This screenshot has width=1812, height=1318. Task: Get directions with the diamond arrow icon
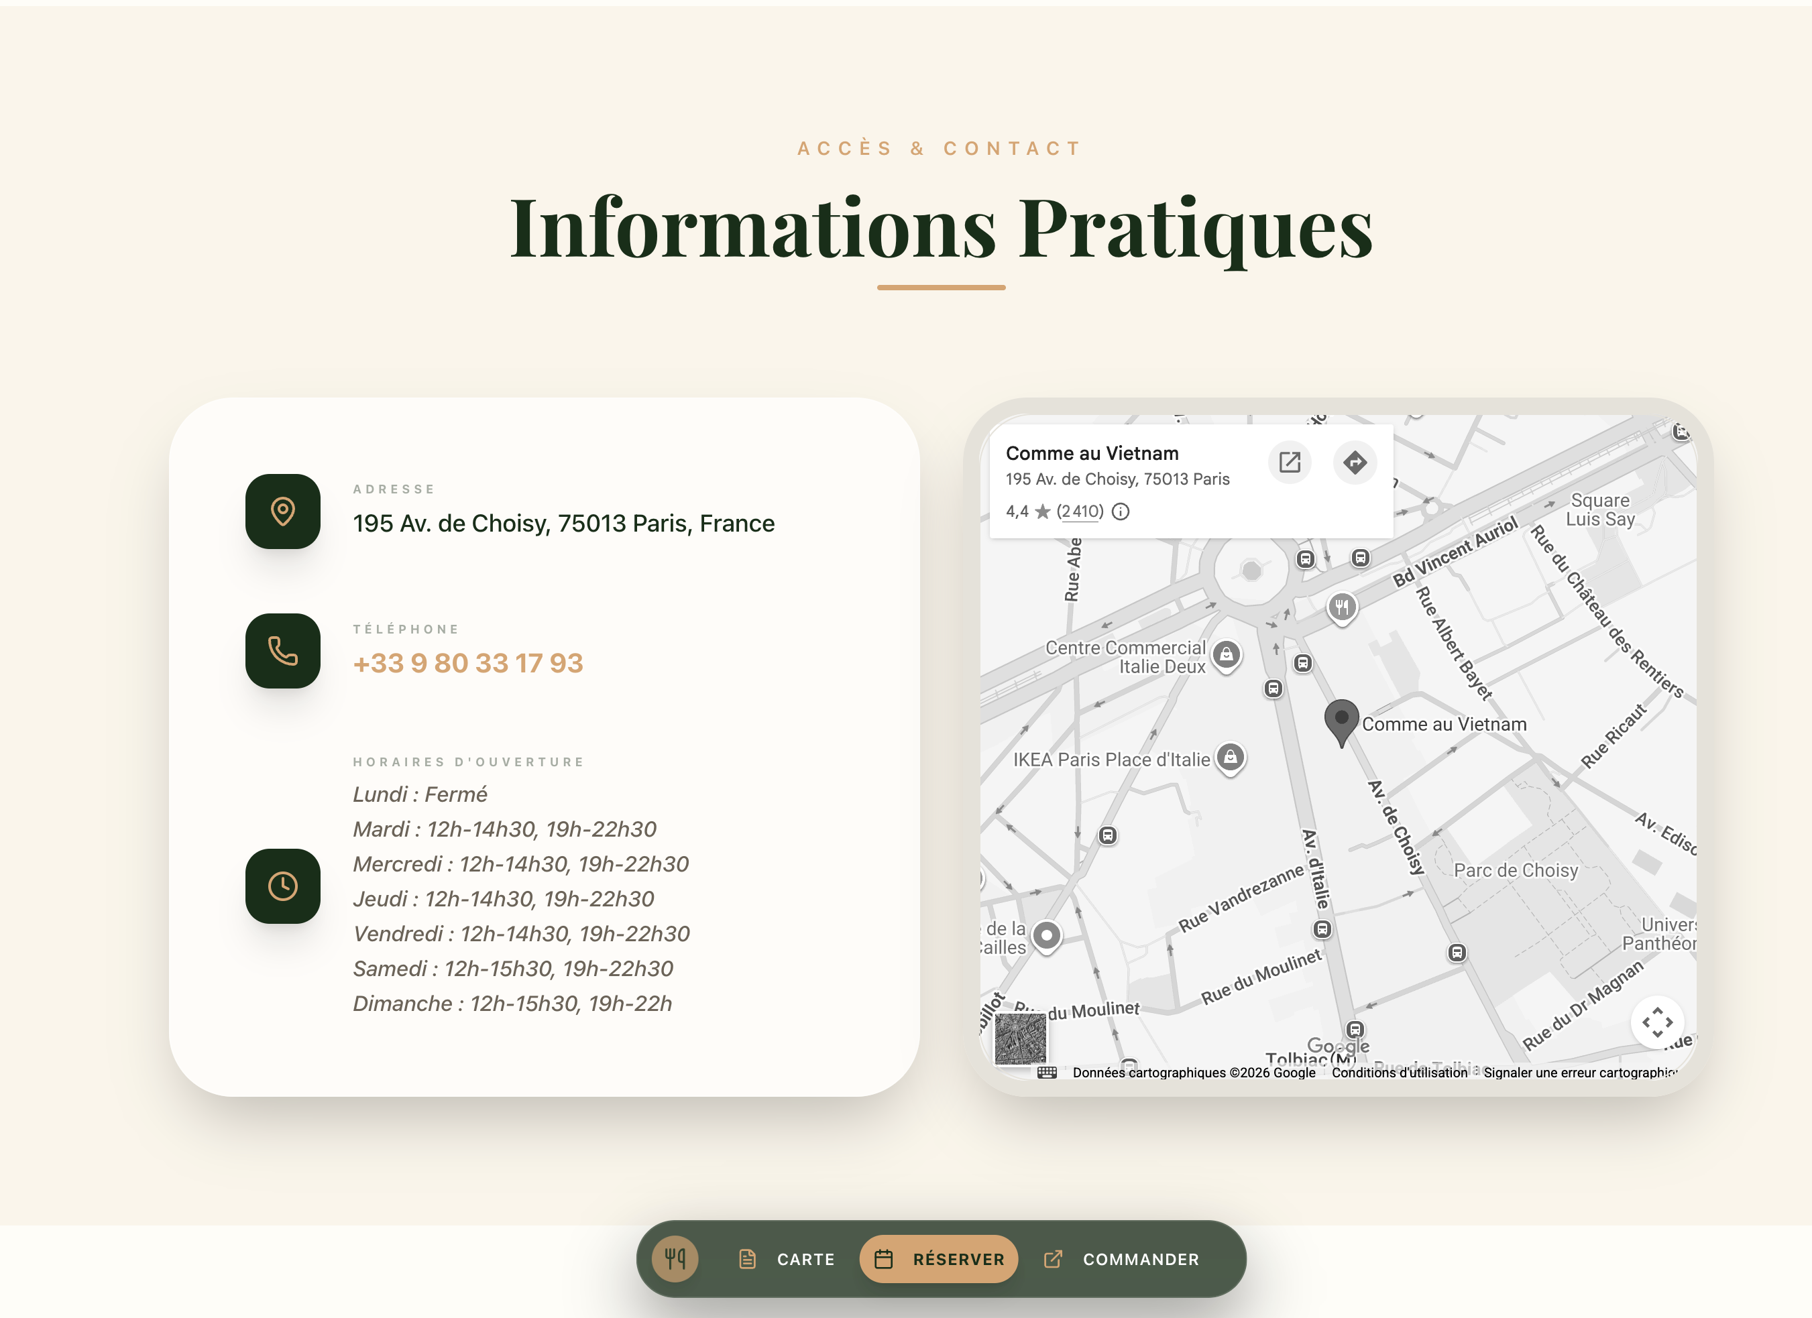[1355, 462]
